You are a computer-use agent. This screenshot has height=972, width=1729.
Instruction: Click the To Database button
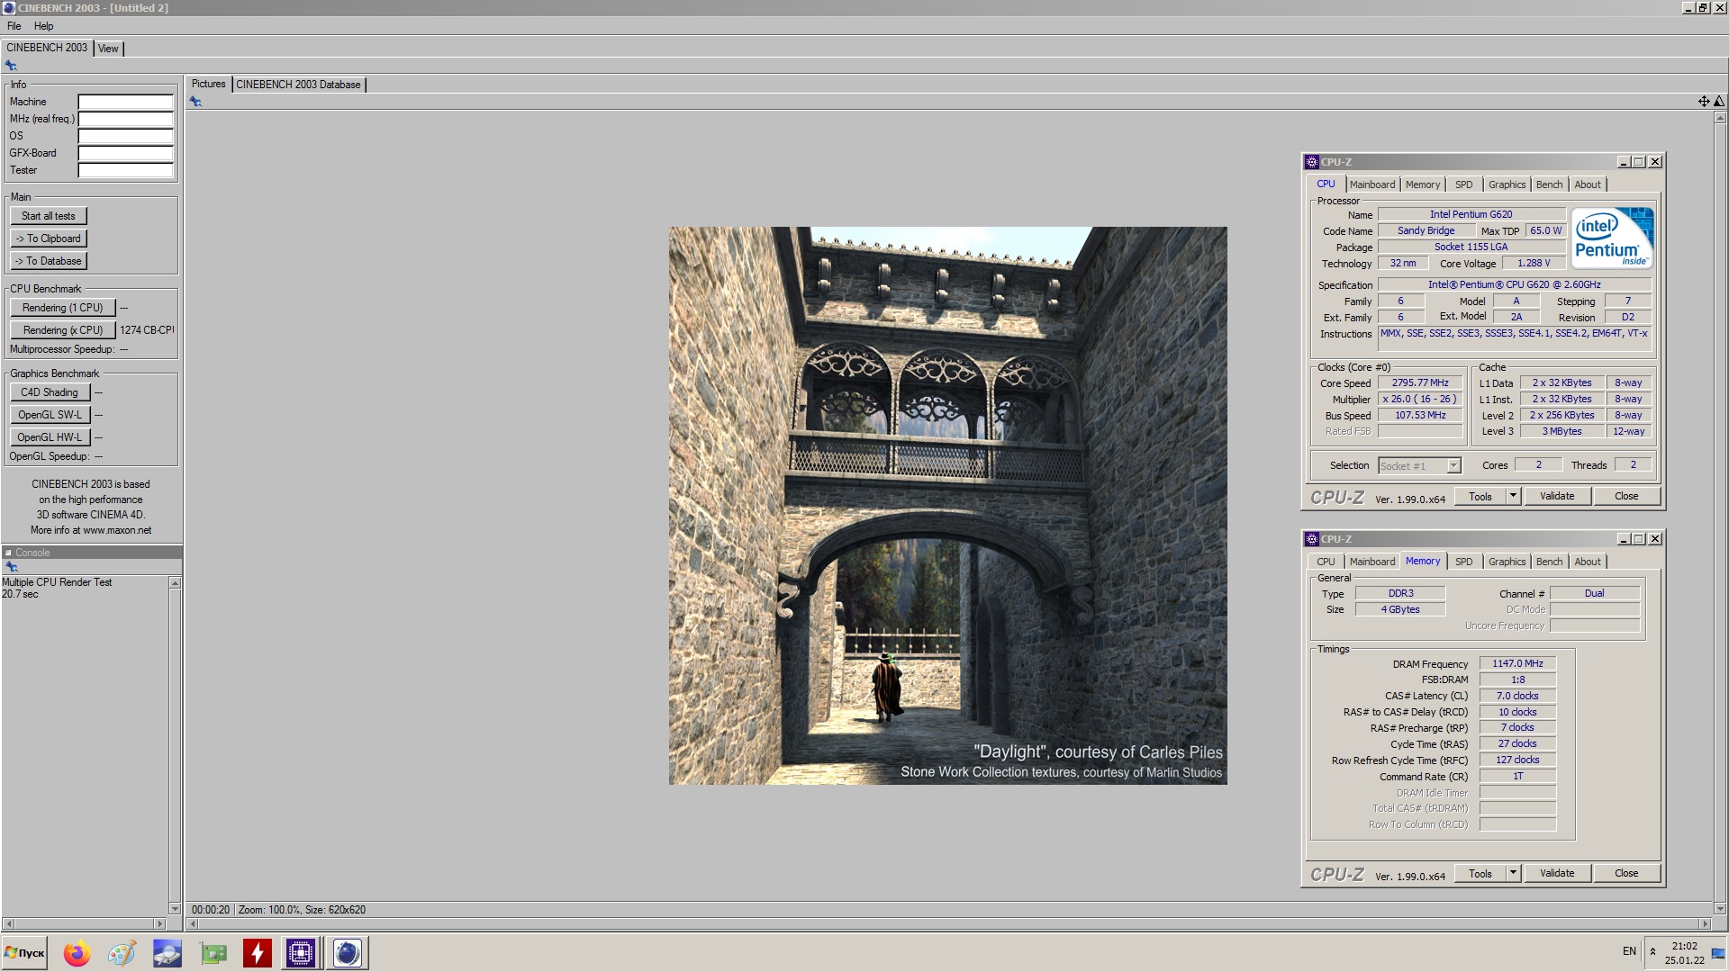coord(49,261)
